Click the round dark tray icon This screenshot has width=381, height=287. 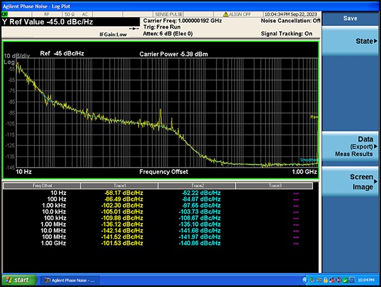[x=338, y=280]
